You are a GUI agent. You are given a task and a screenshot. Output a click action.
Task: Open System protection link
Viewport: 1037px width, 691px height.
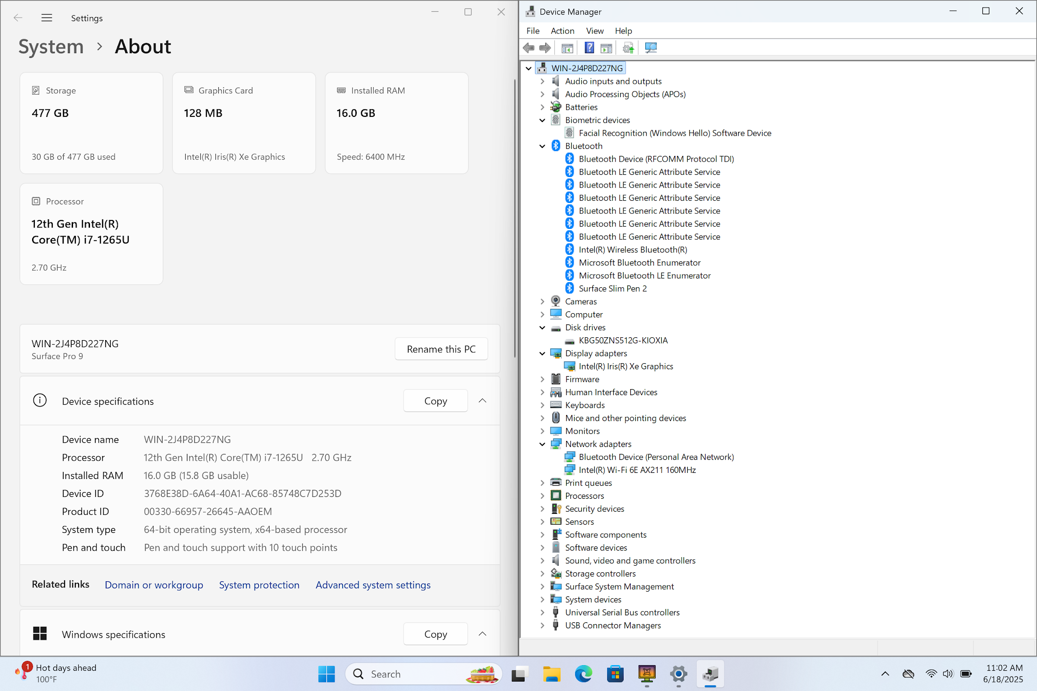[x=259, y=585]
